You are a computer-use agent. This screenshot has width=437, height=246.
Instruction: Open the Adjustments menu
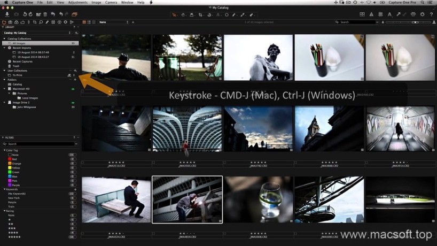click(x=77, y=3)
